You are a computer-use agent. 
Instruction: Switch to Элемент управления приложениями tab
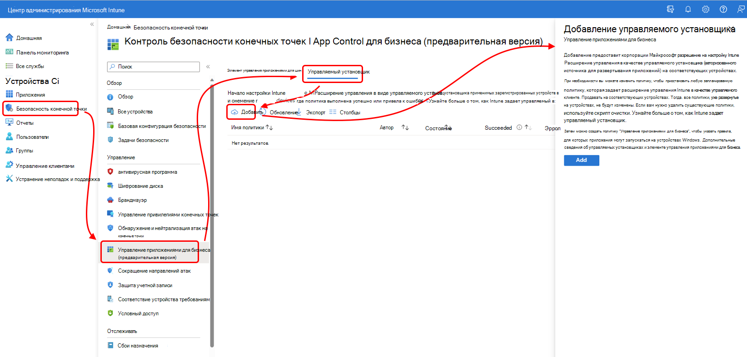pos(264,71)
